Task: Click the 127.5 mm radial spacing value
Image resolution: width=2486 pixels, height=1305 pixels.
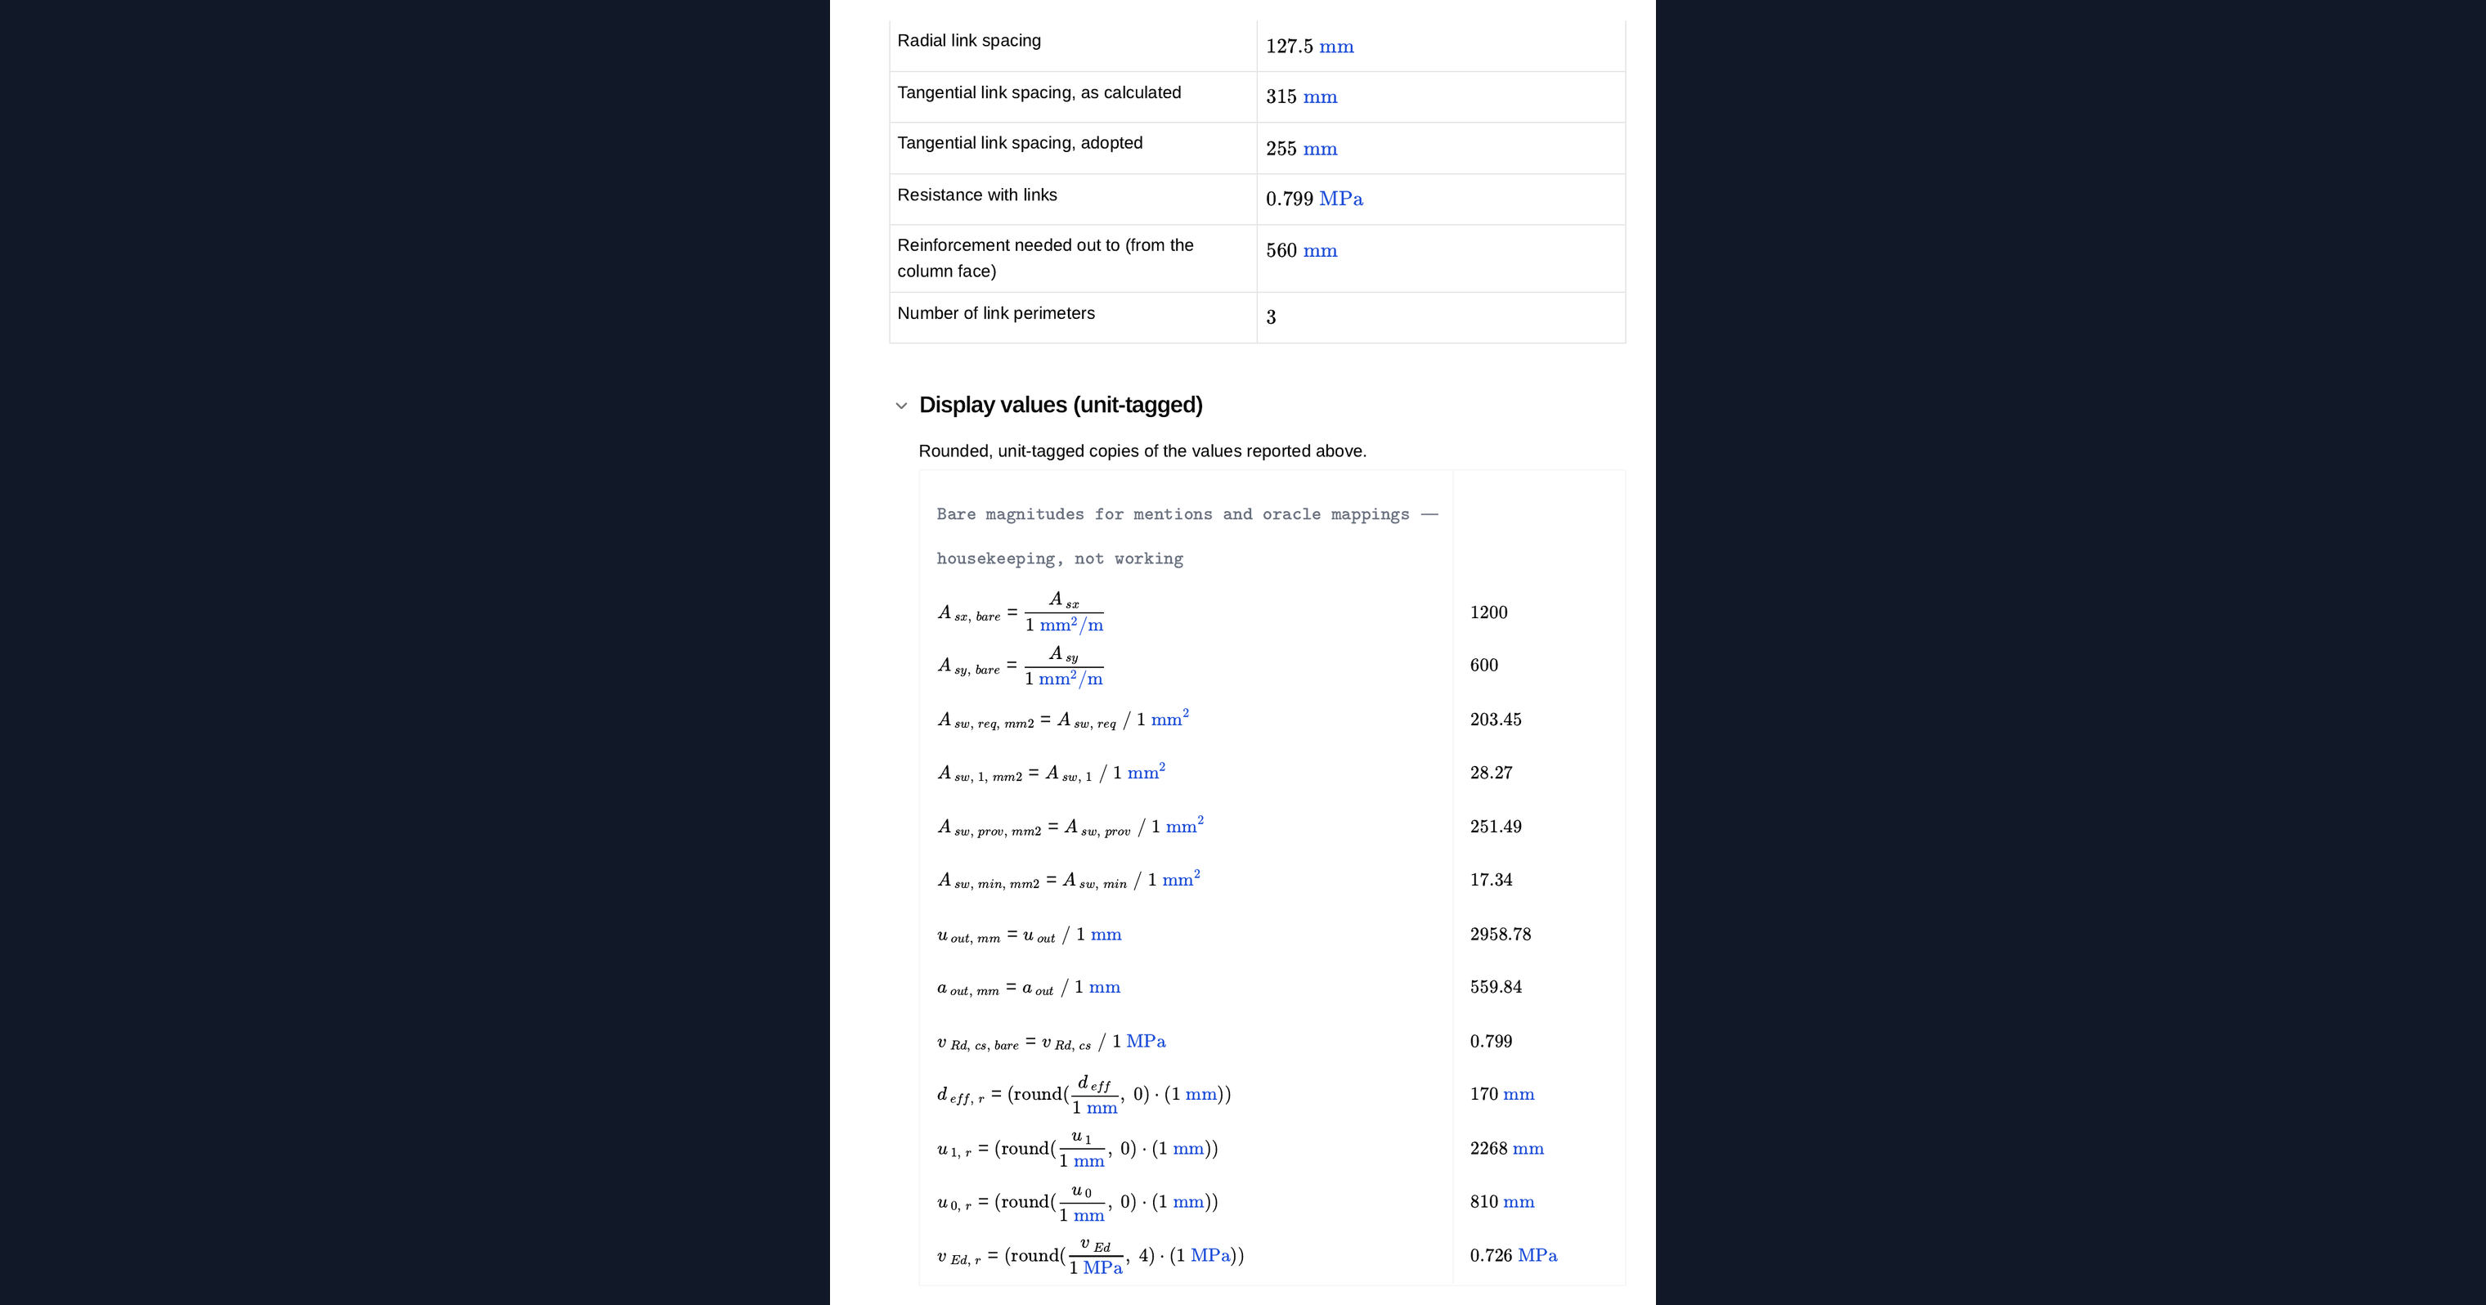Action: coord(1309,47)
